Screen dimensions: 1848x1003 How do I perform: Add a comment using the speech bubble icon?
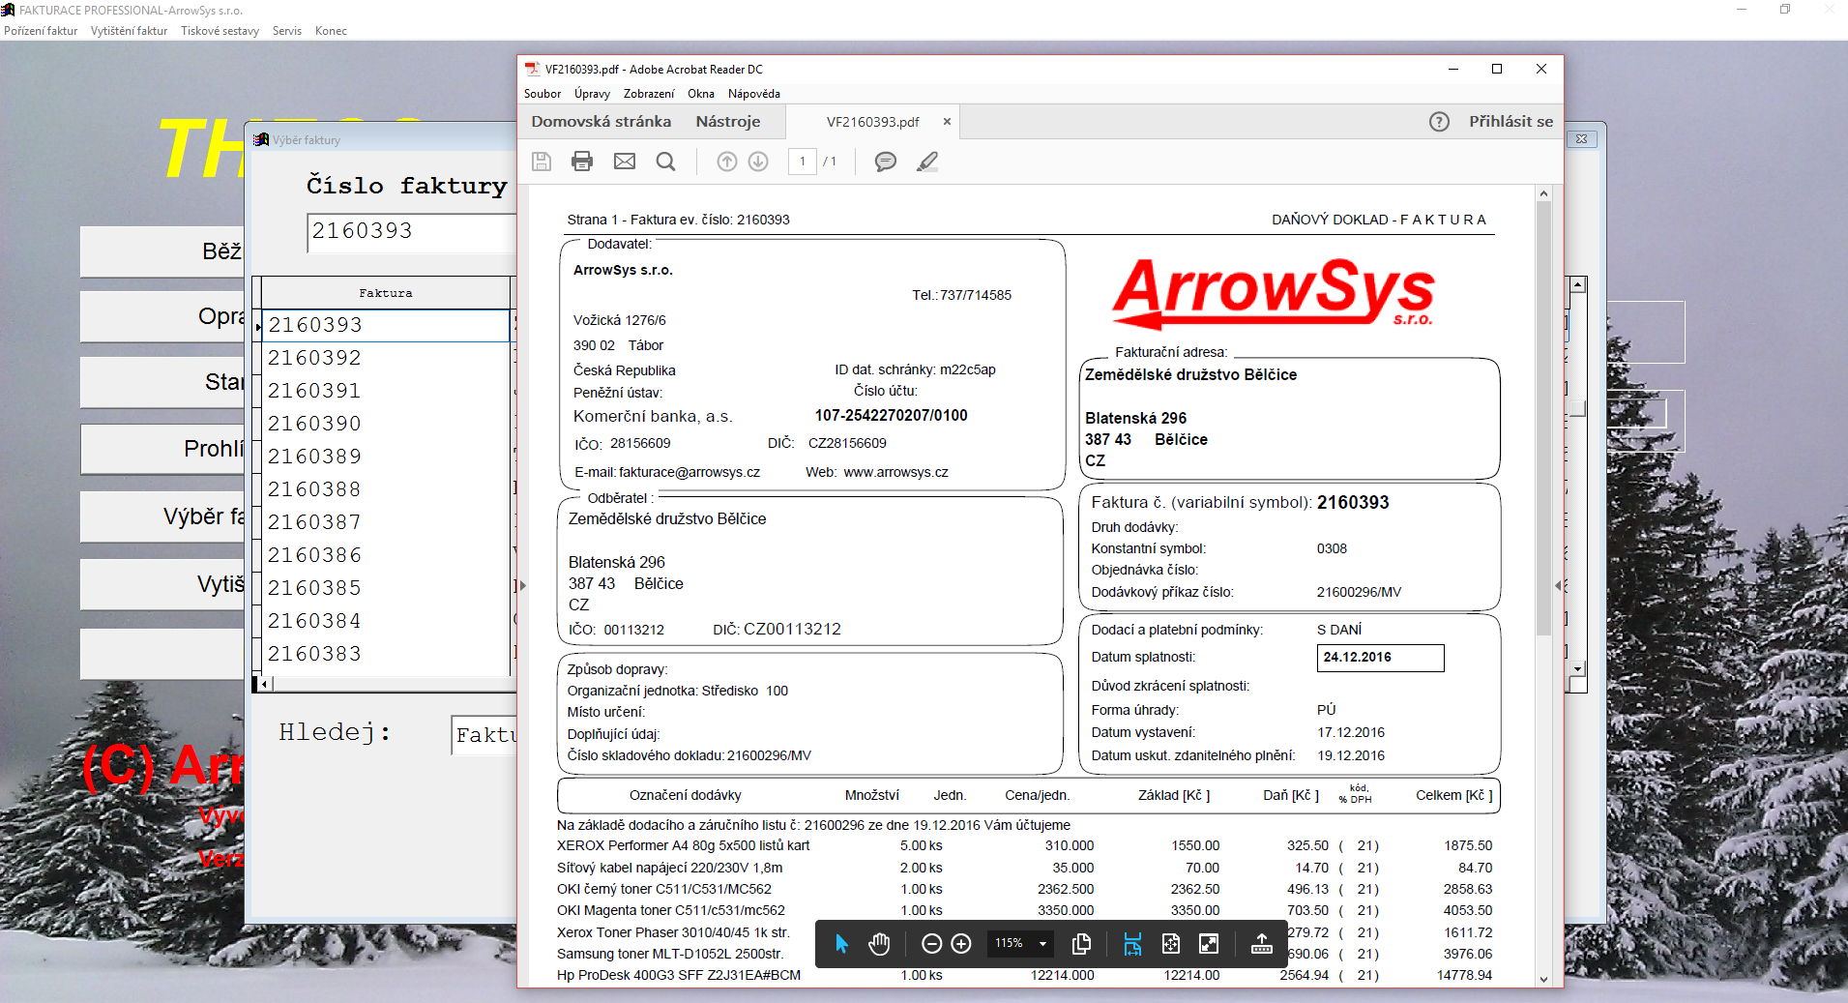tap(885, 162)
